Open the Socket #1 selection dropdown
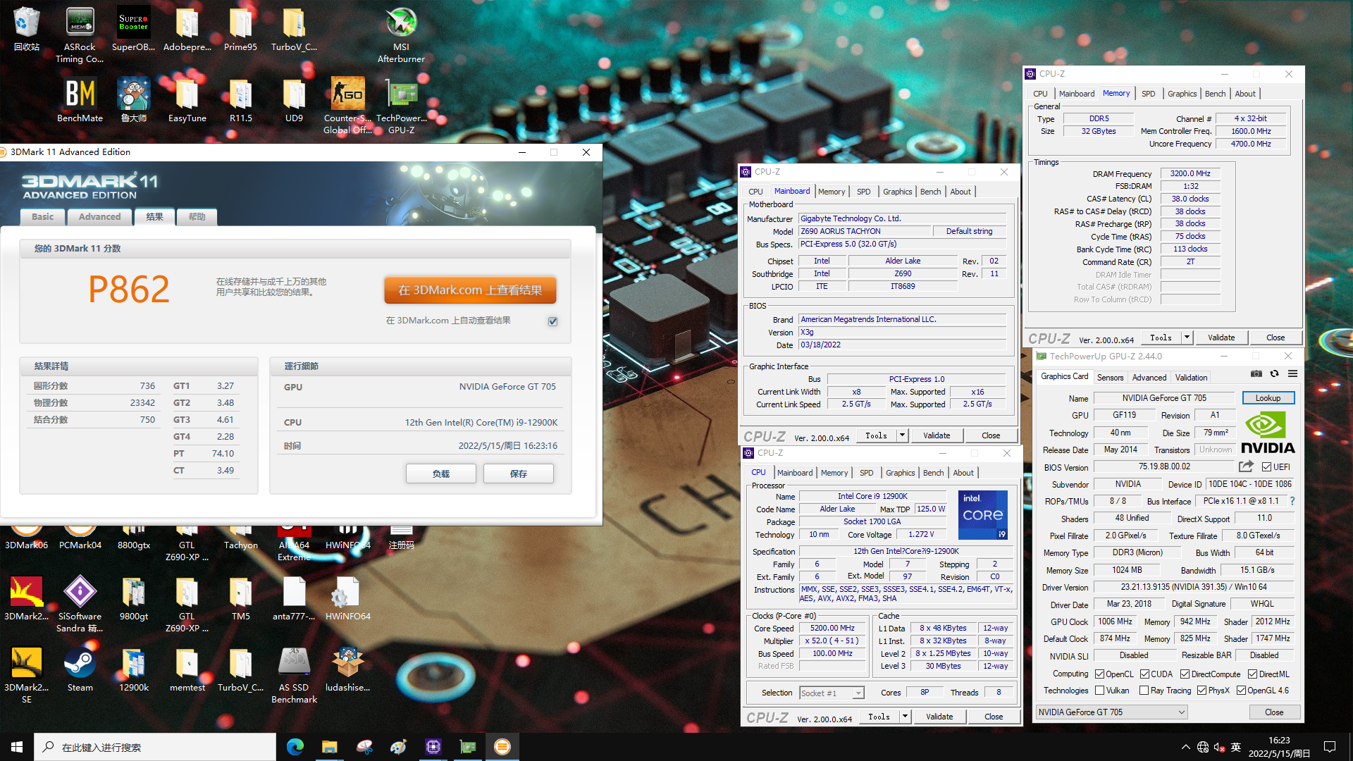1353x761 pixels. click(832, 693)
